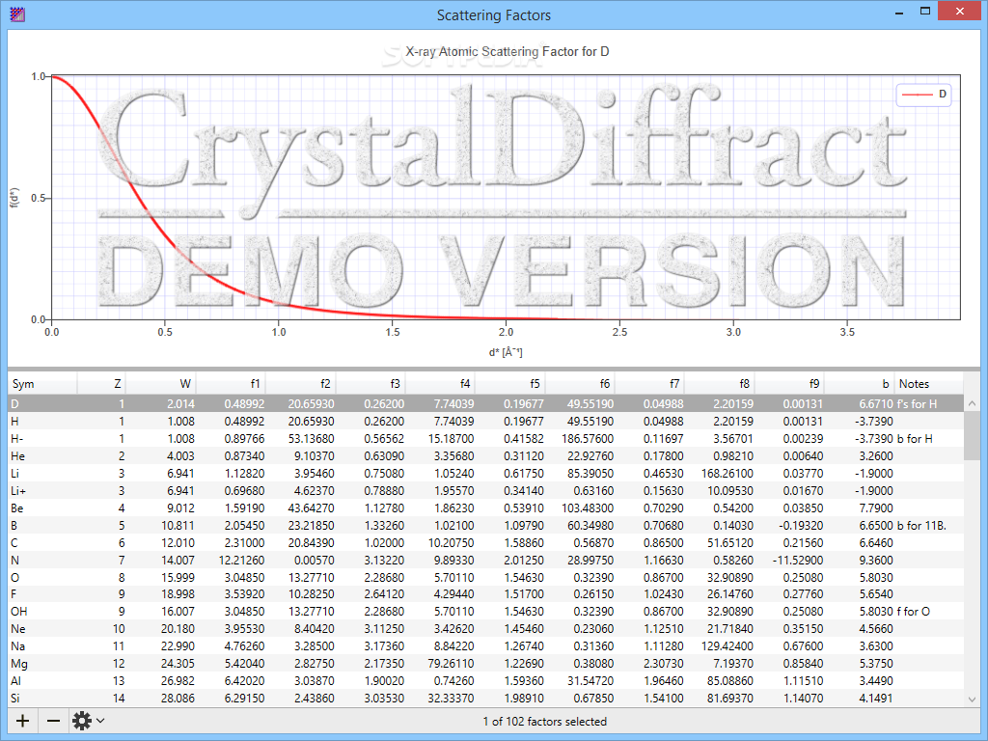This screenshot has width=988, height=741.
Task: Click note "b for H" in H- row
Action: pos(915,439)
